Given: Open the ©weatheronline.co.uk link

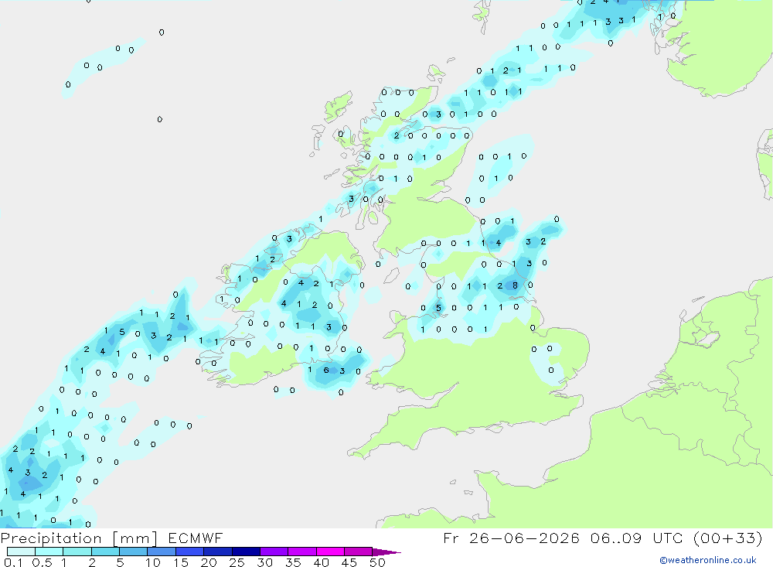Looking at the screenshot, I should tap(708, 560).
